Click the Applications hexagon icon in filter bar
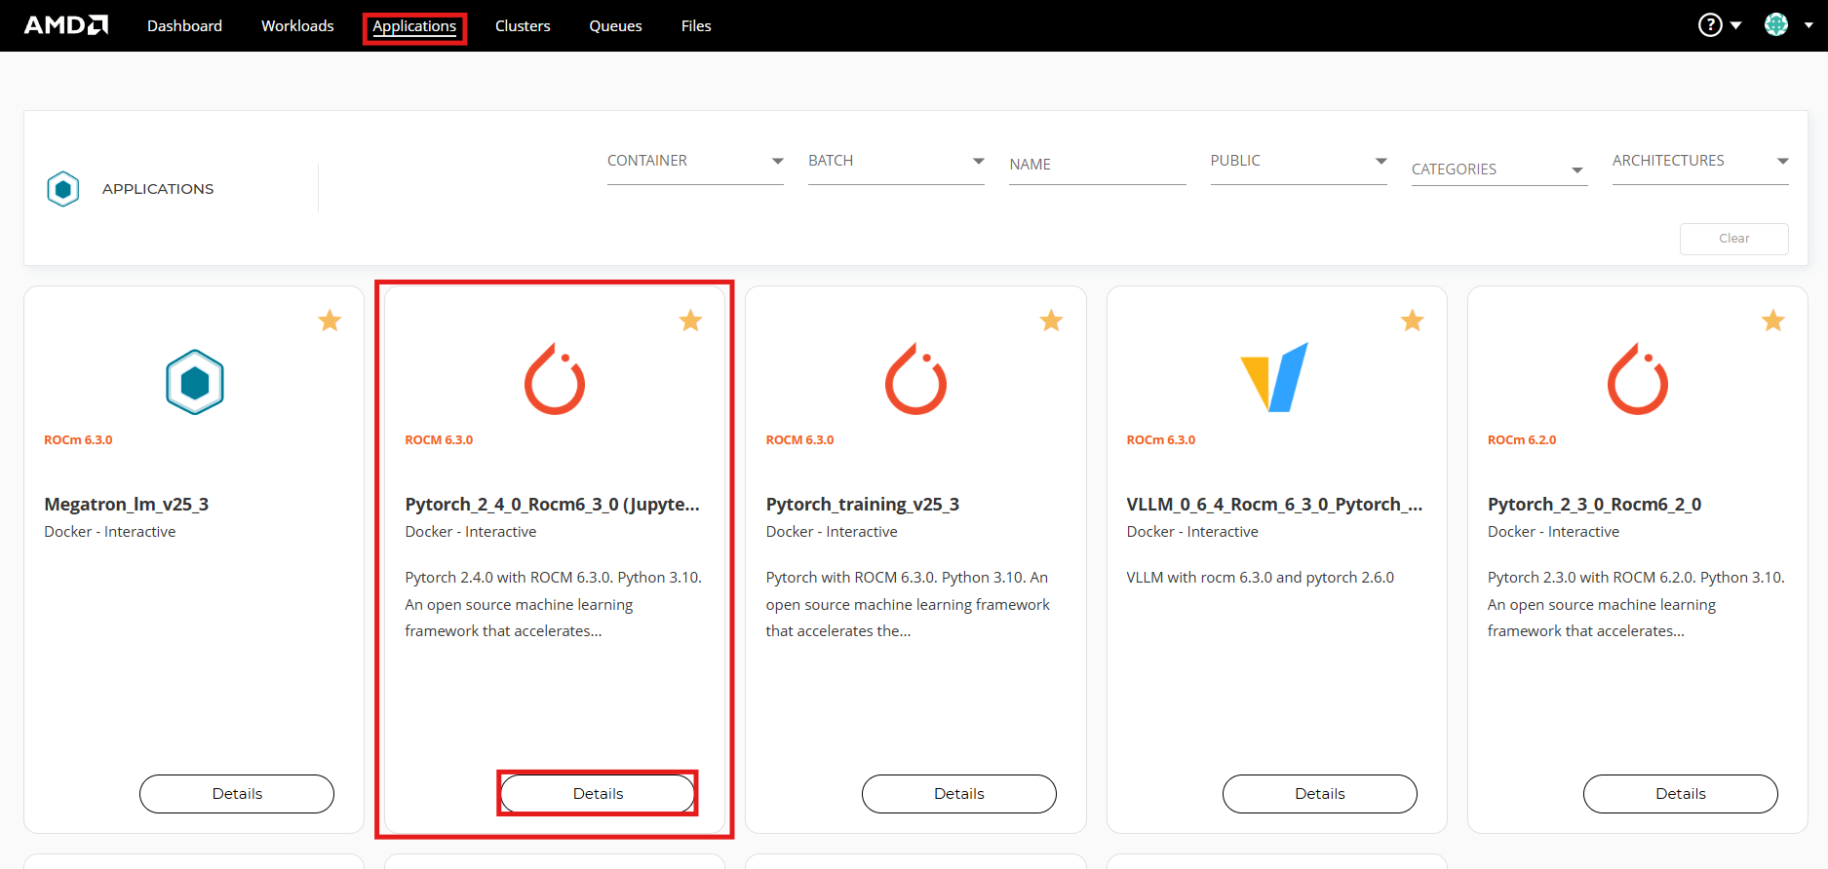Image resolution: width=1828 pixels, height=869 pixels. pos(63,189)
